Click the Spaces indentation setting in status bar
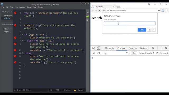Image resolution: width=169 pixels, height=95 pixels. [81, 90]
